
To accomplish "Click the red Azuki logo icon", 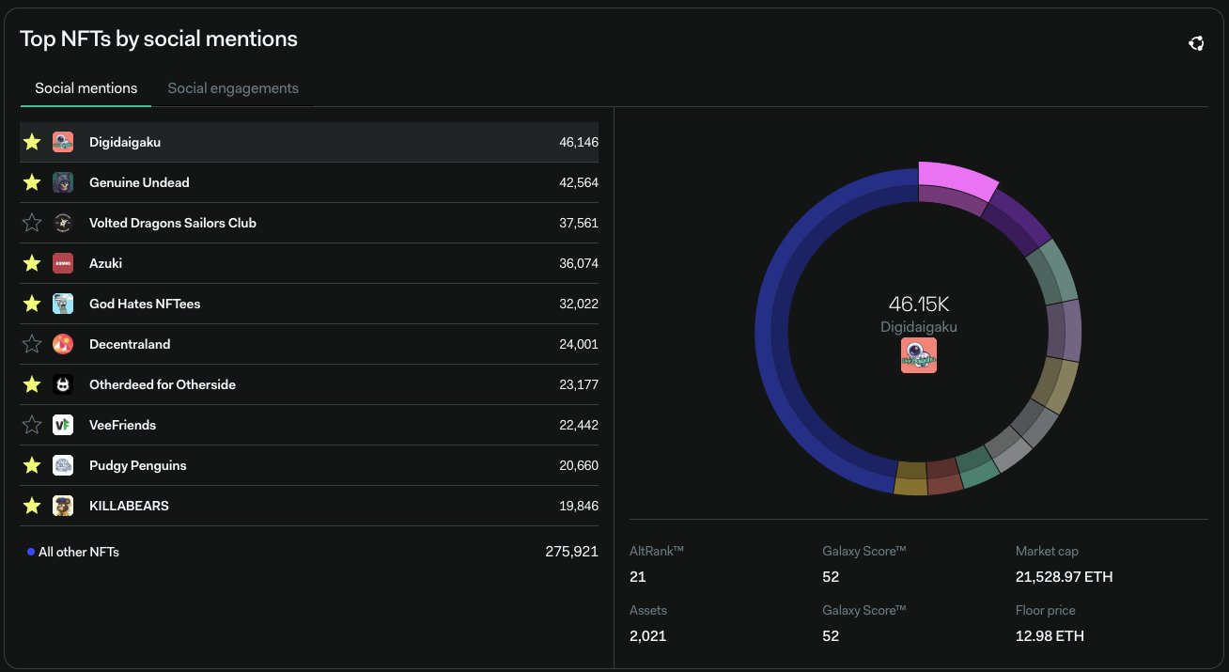I will (63, 263).
